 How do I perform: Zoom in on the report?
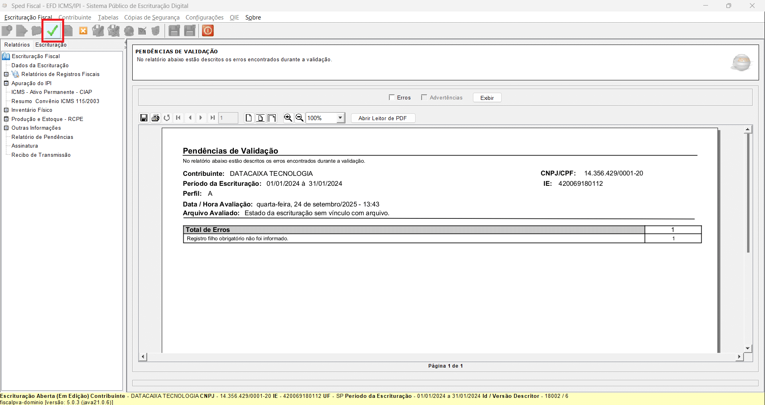click(288, 118)
